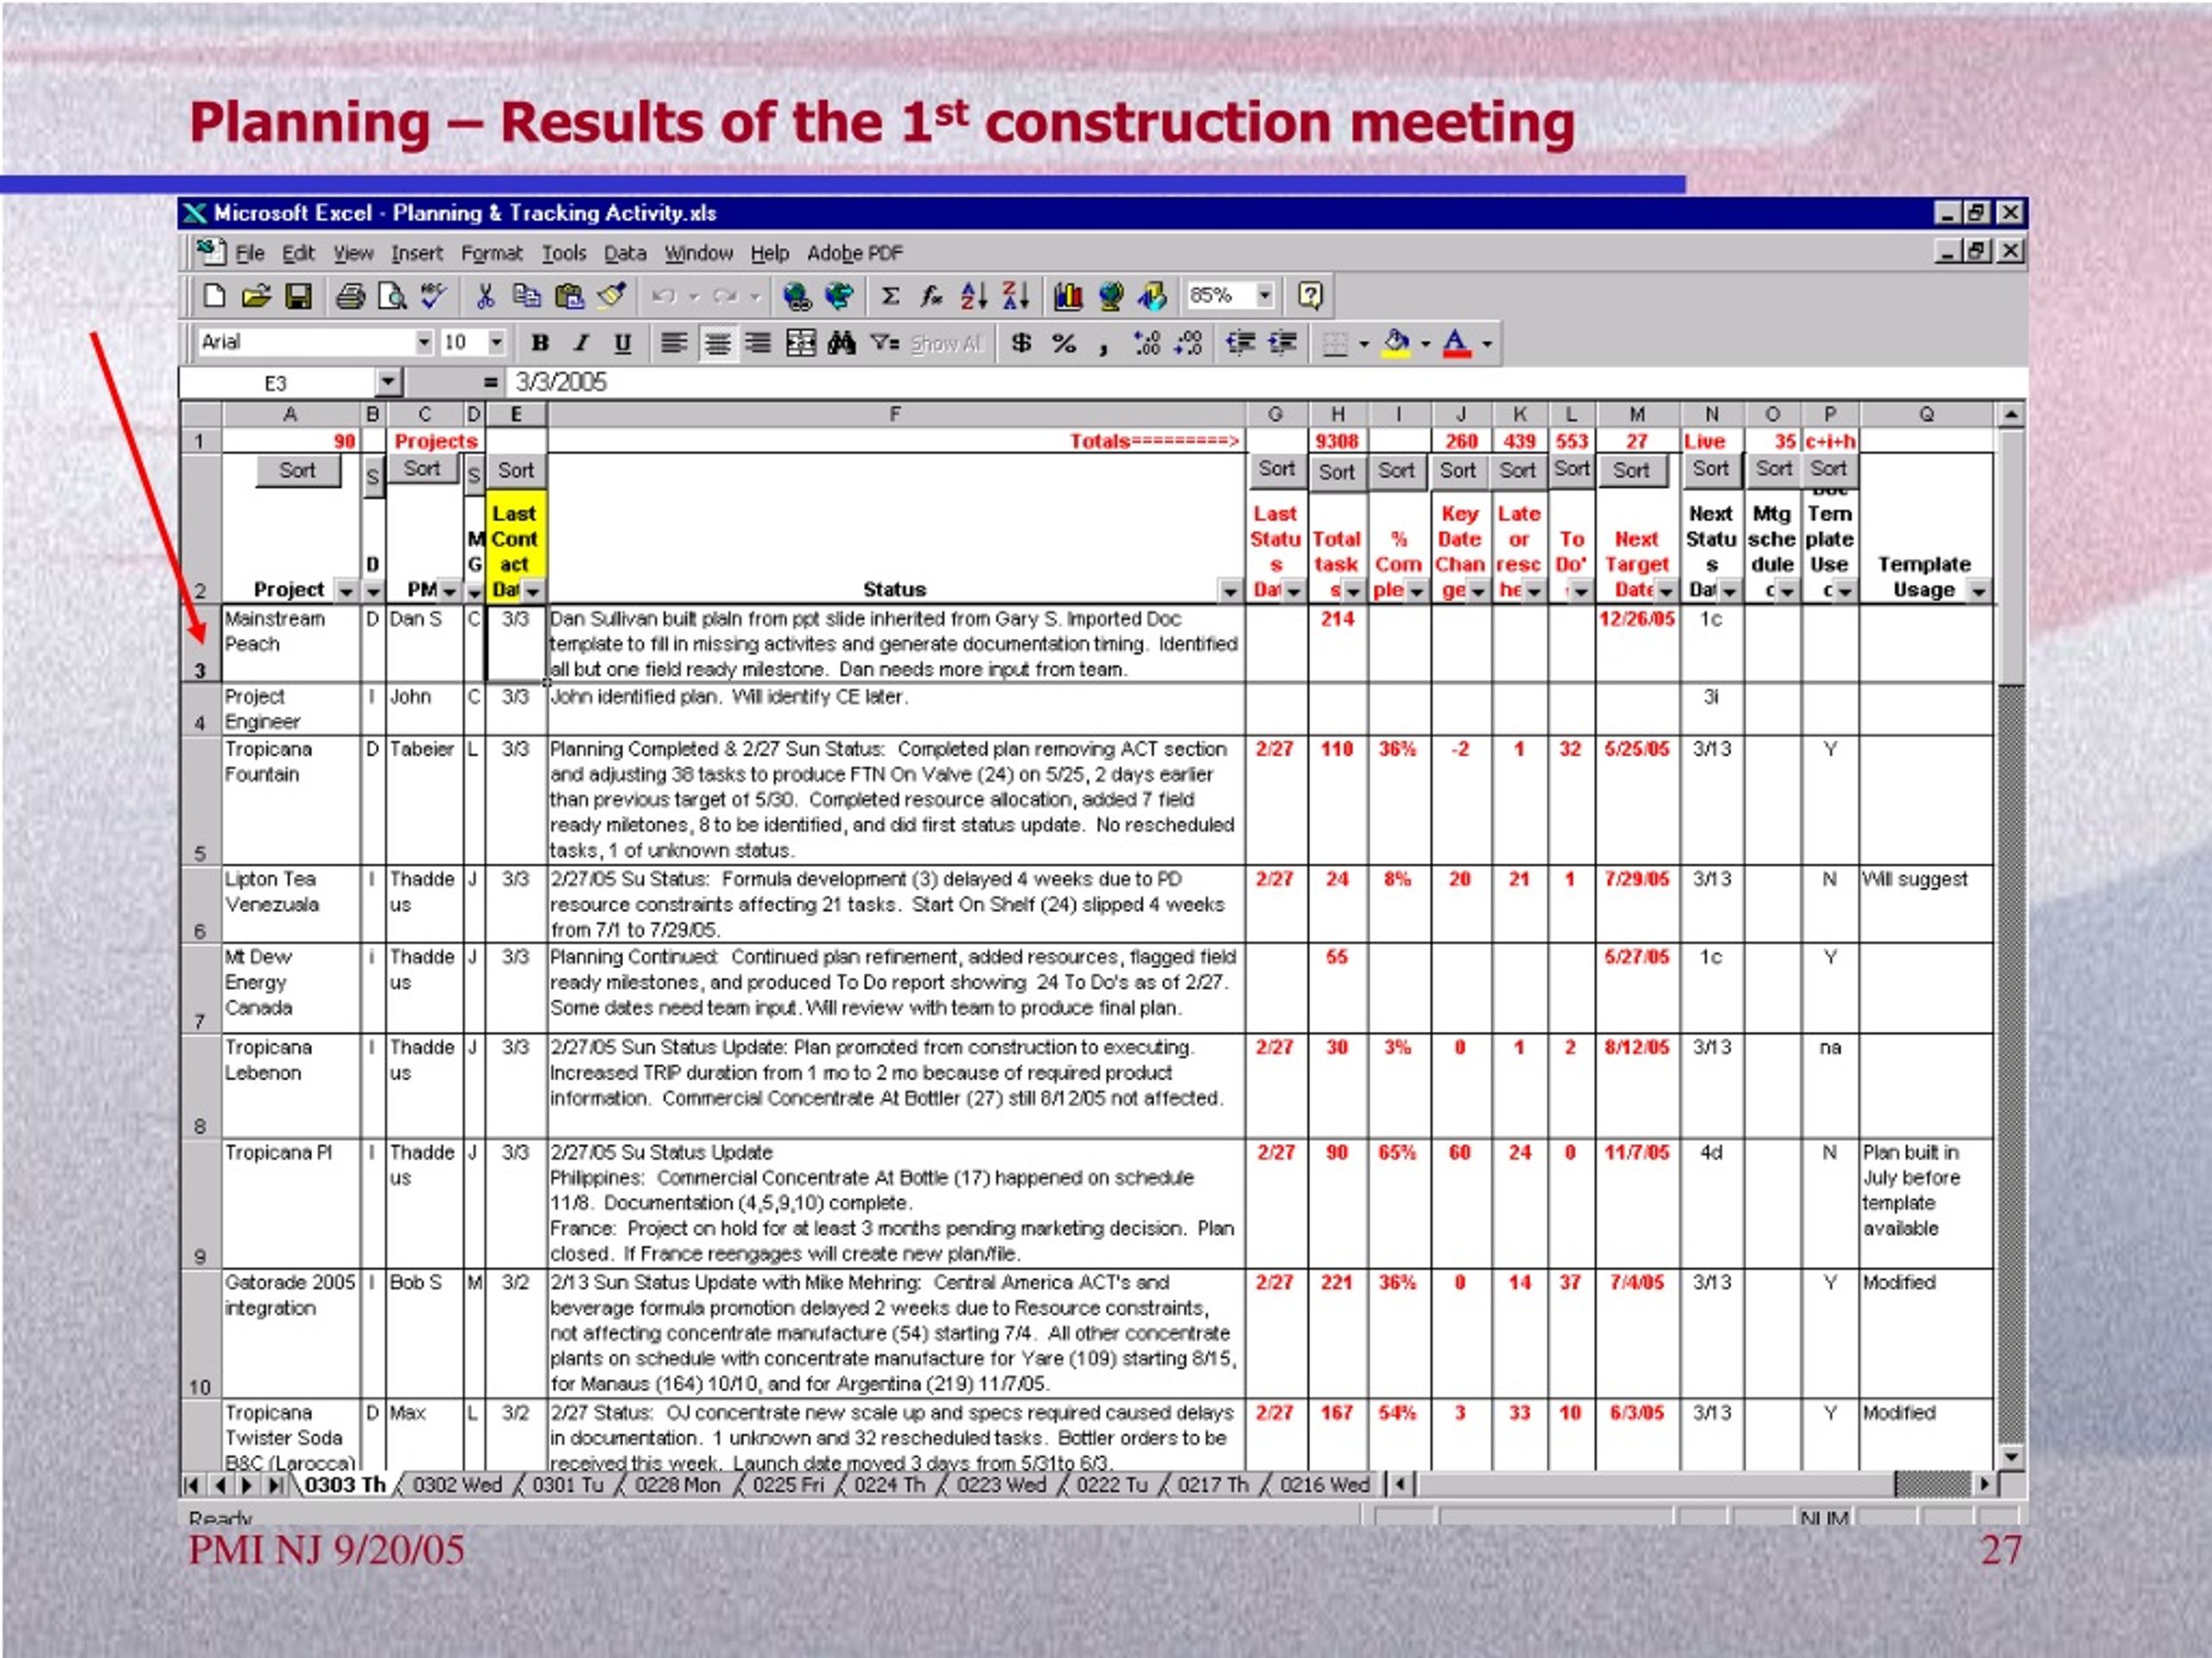Open the 85% zoom dropdown
The image size is (2212, 1658).
(1265, 296)
